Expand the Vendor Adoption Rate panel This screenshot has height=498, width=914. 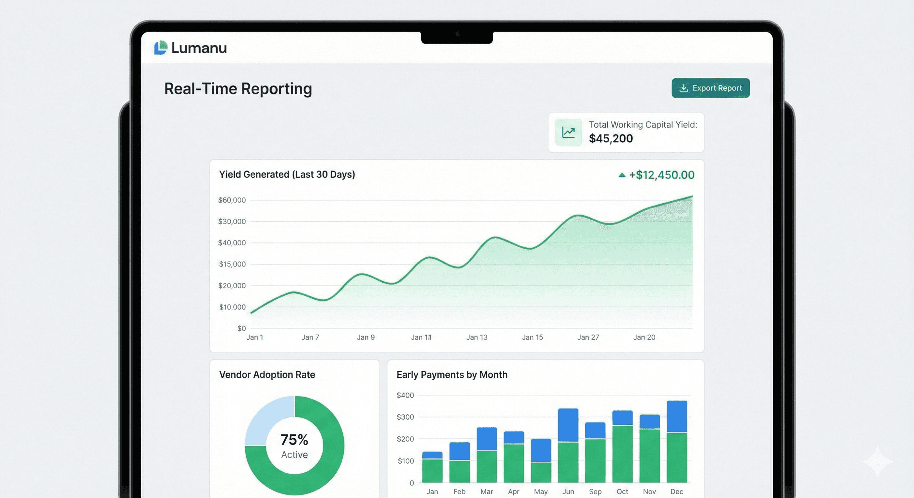[294, 425]
